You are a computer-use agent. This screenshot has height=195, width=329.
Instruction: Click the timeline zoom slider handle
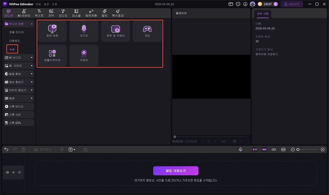(298, 150)
